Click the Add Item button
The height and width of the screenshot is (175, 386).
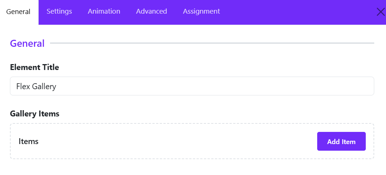pos(341,141)
